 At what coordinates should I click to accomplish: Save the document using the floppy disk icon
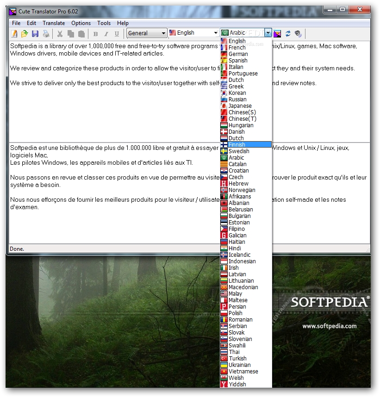[35, 33]
